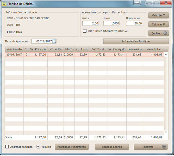The width and height of the screenshot is (174, 156).
Task: Uncheck the Resumo checkbox
Action: (39, 147)
